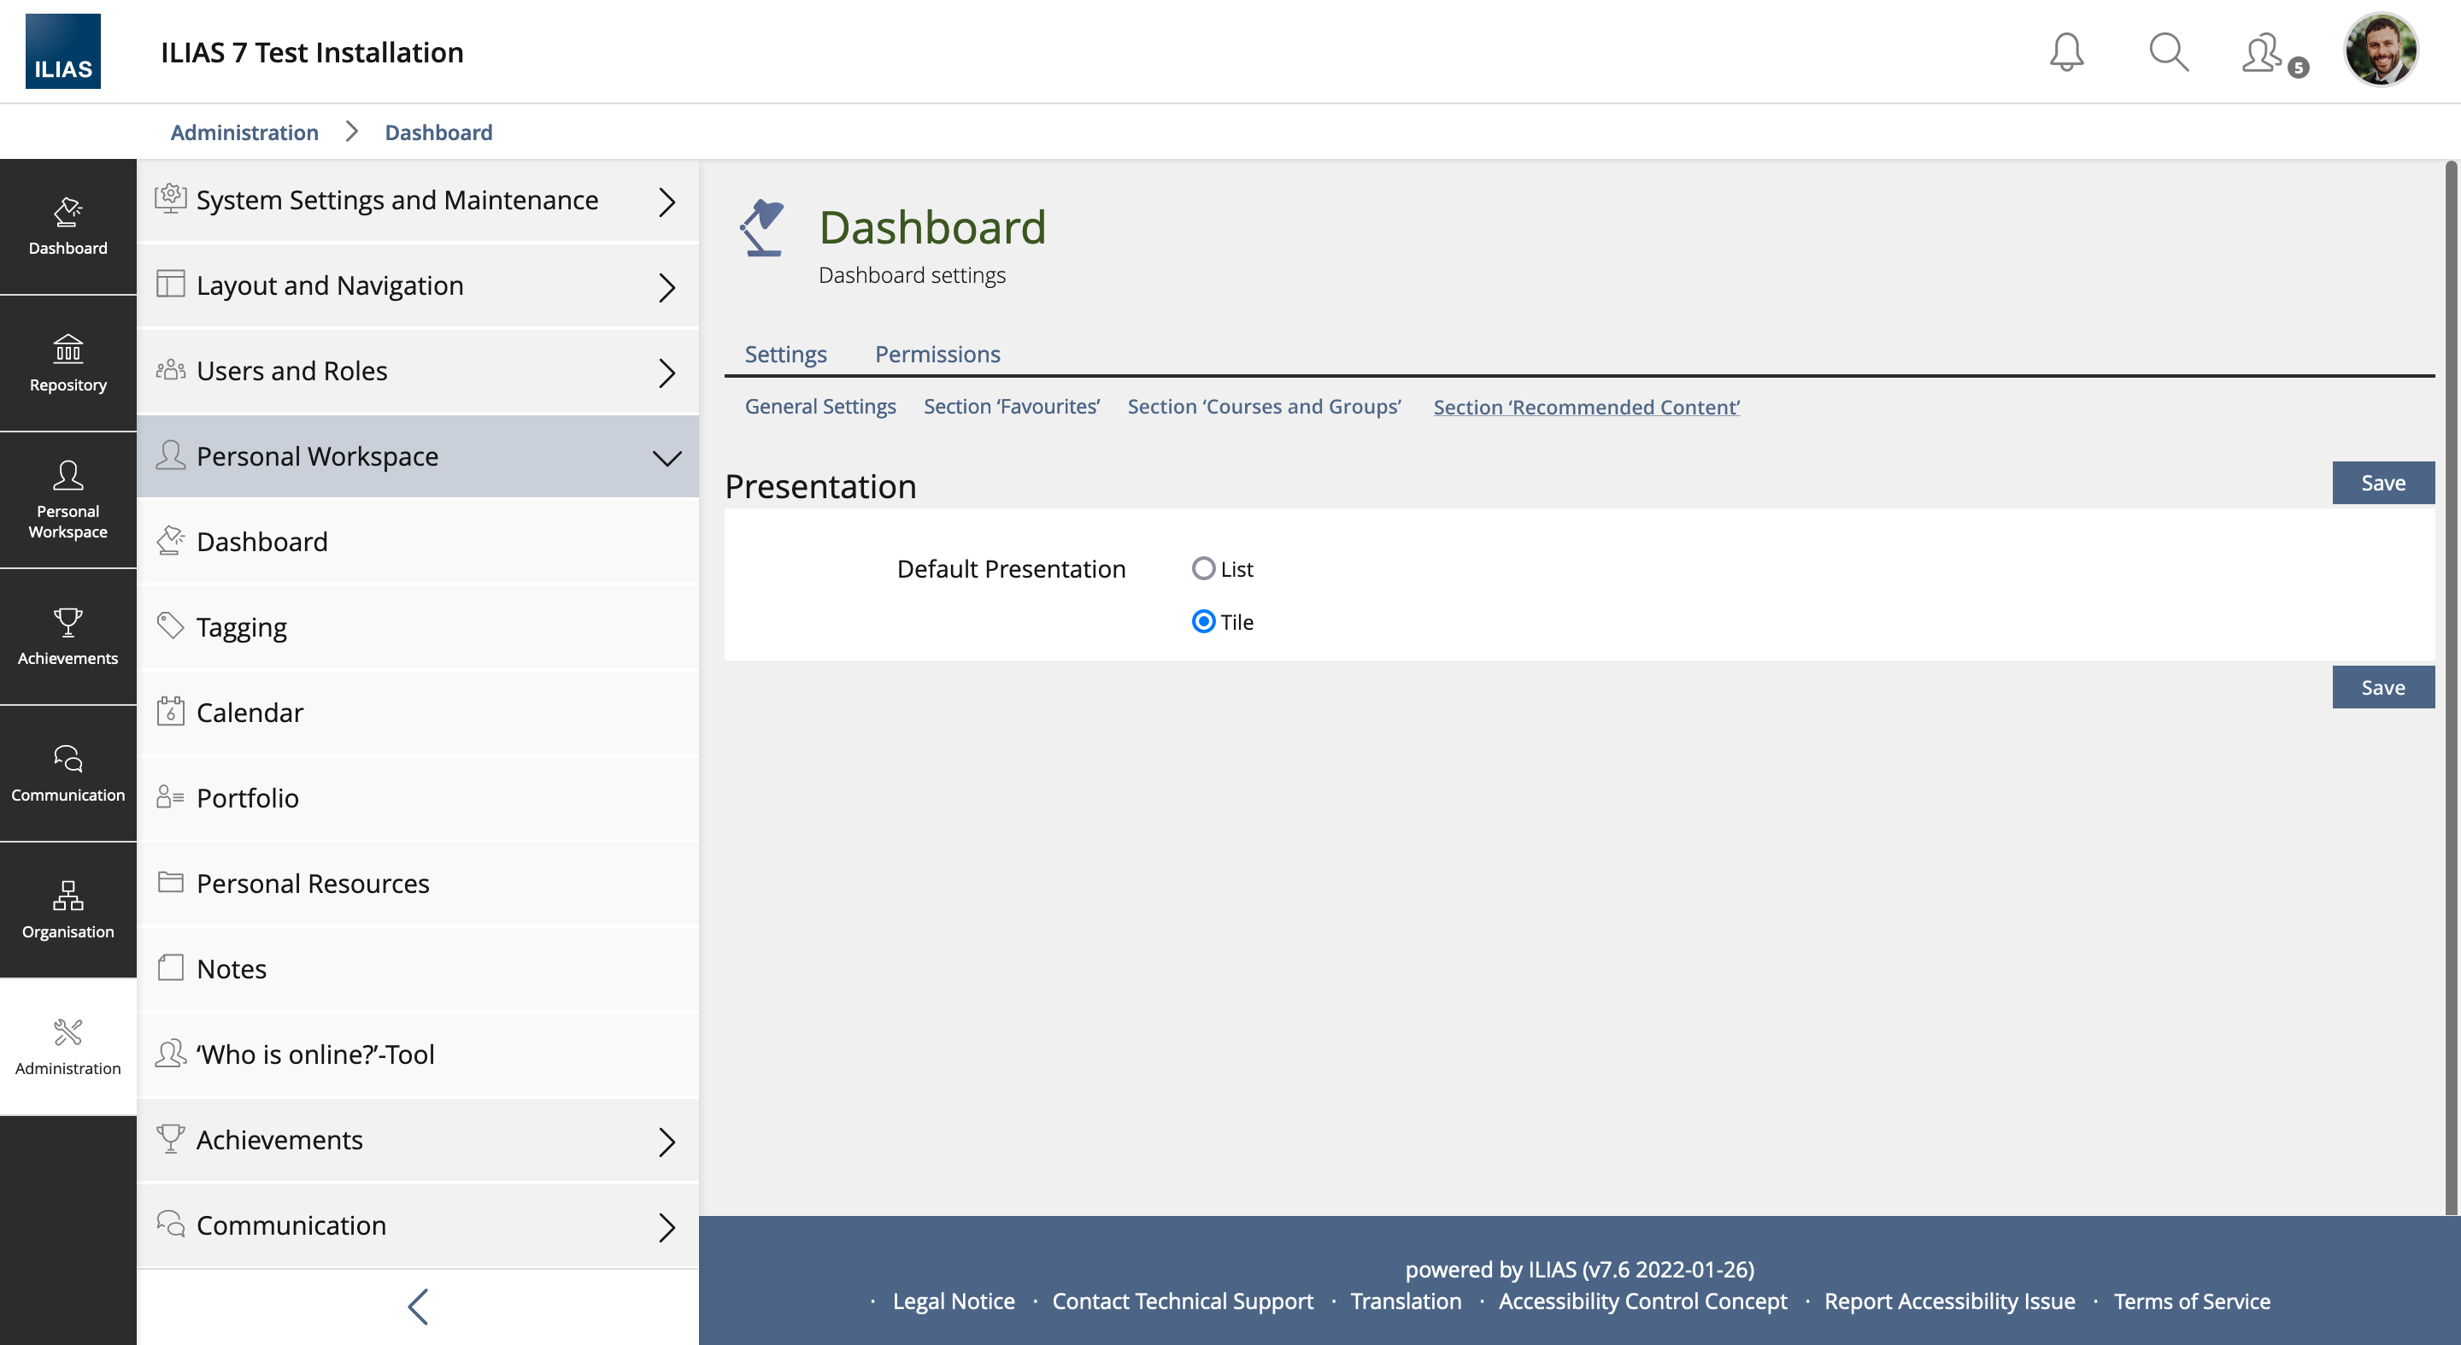Switch to the Permissions tab
The width and height of the screenshot is (2461, 1345).
[x=937, y=354]
